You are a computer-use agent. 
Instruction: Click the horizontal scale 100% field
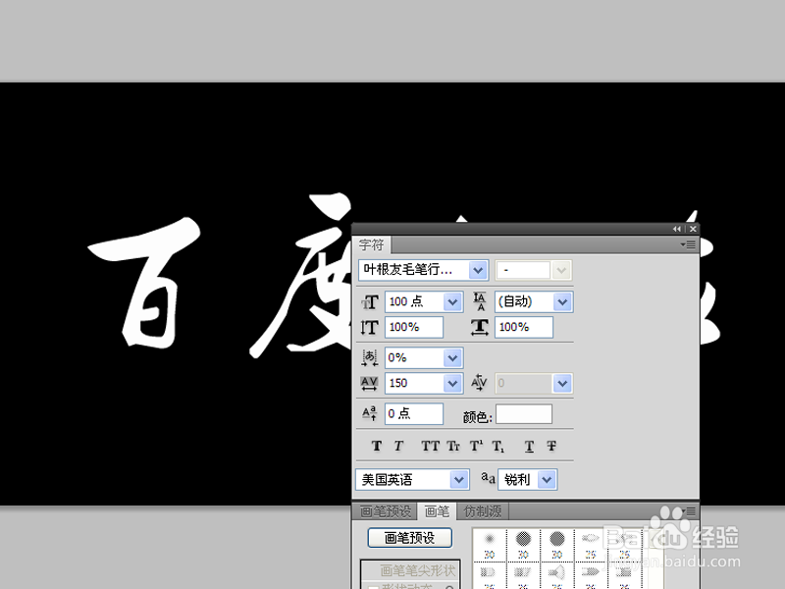524,328
